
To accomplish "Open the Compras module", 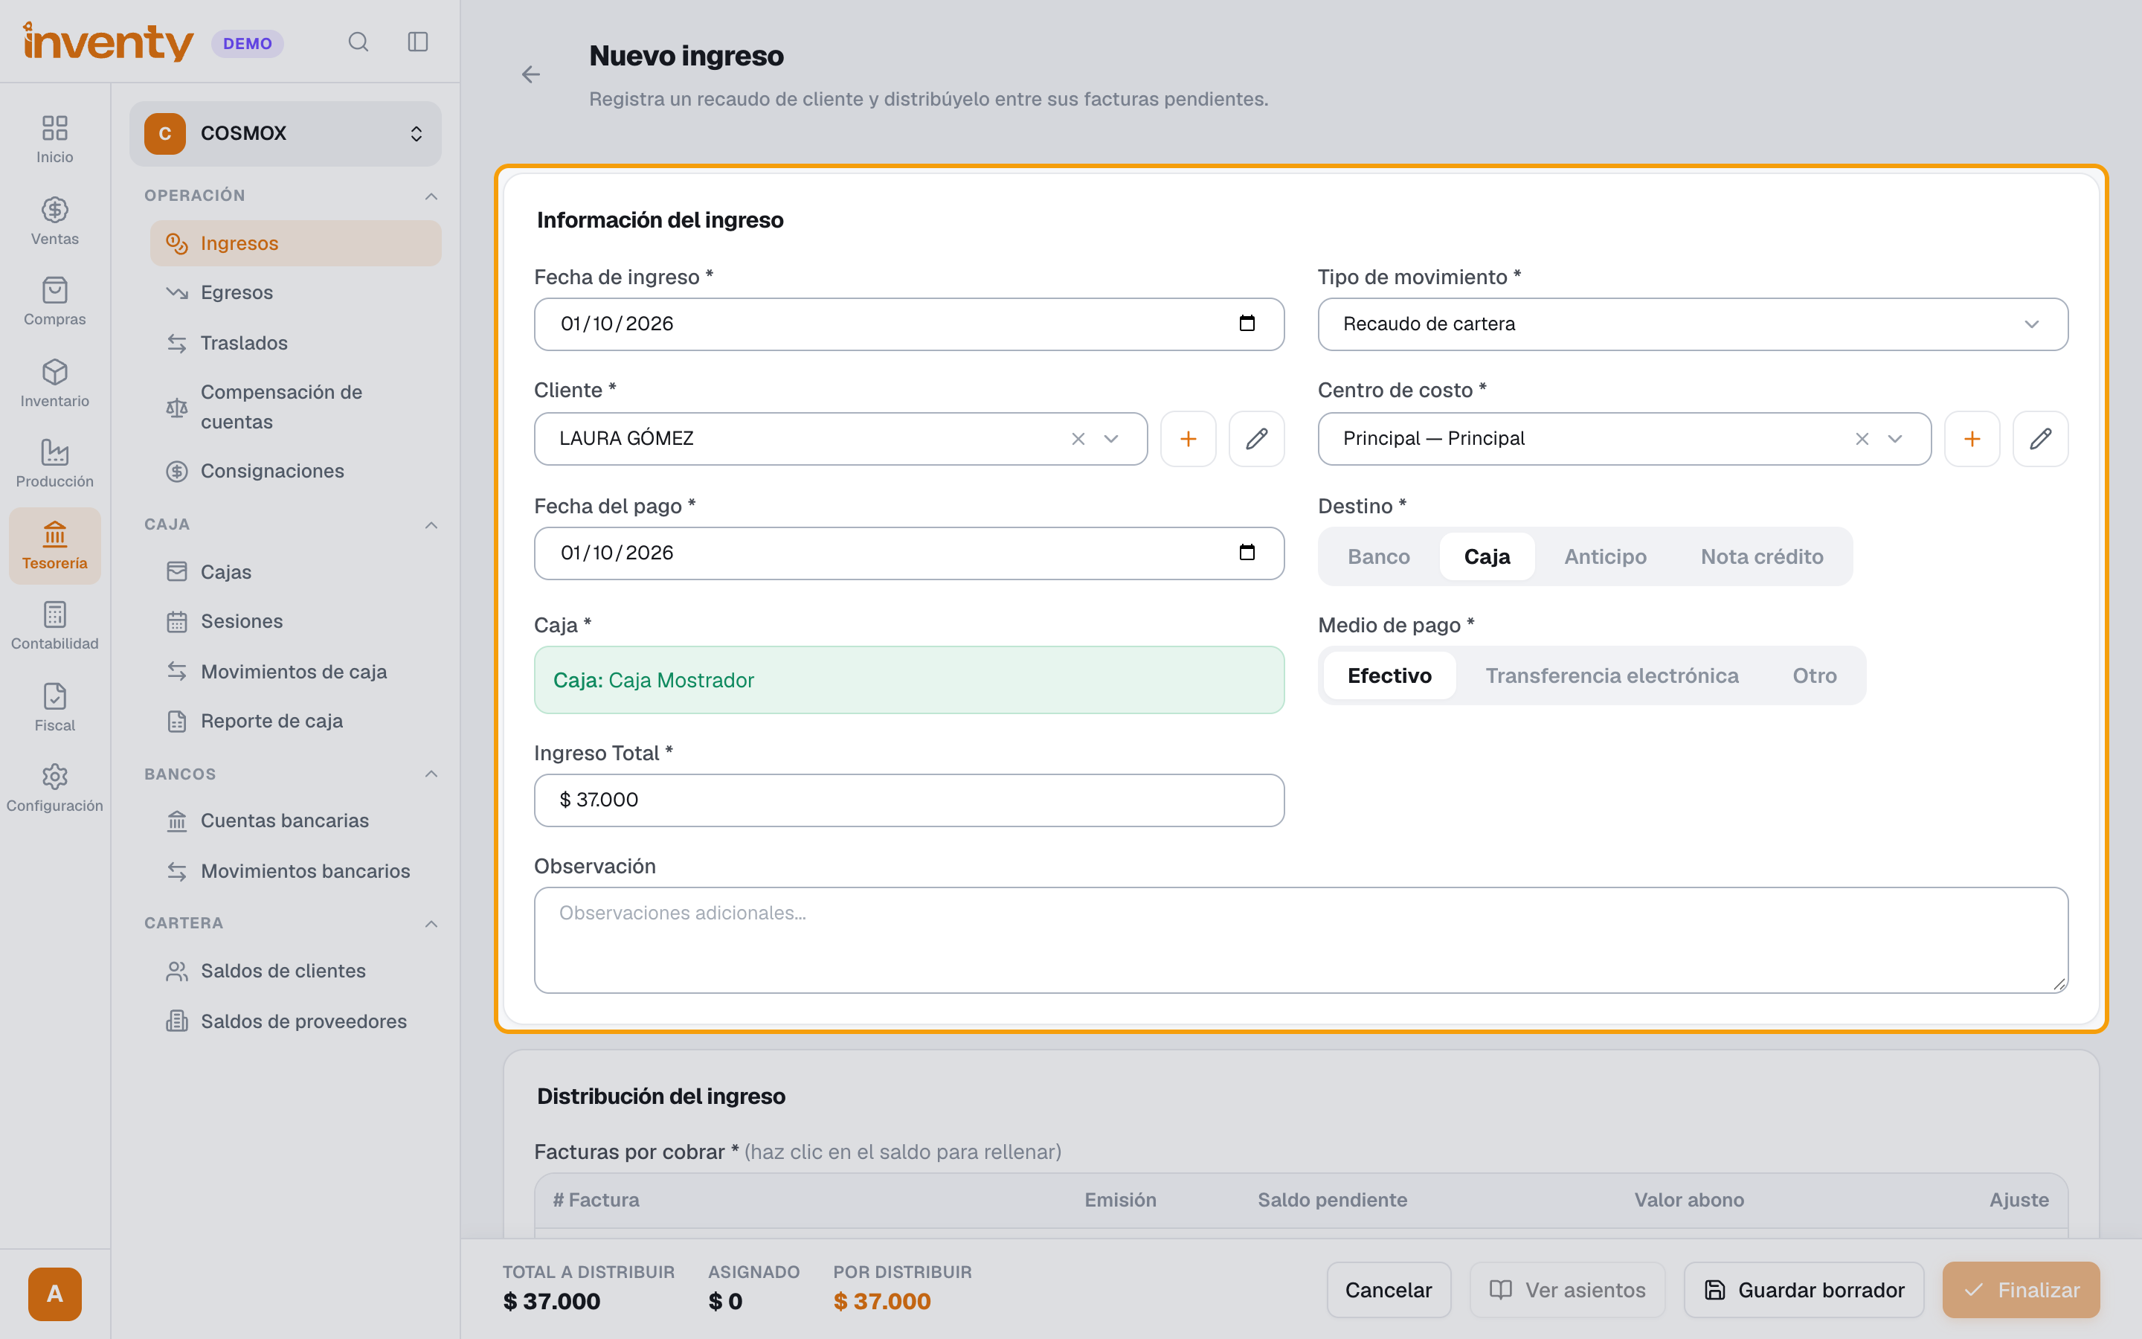I will point(55,302).
